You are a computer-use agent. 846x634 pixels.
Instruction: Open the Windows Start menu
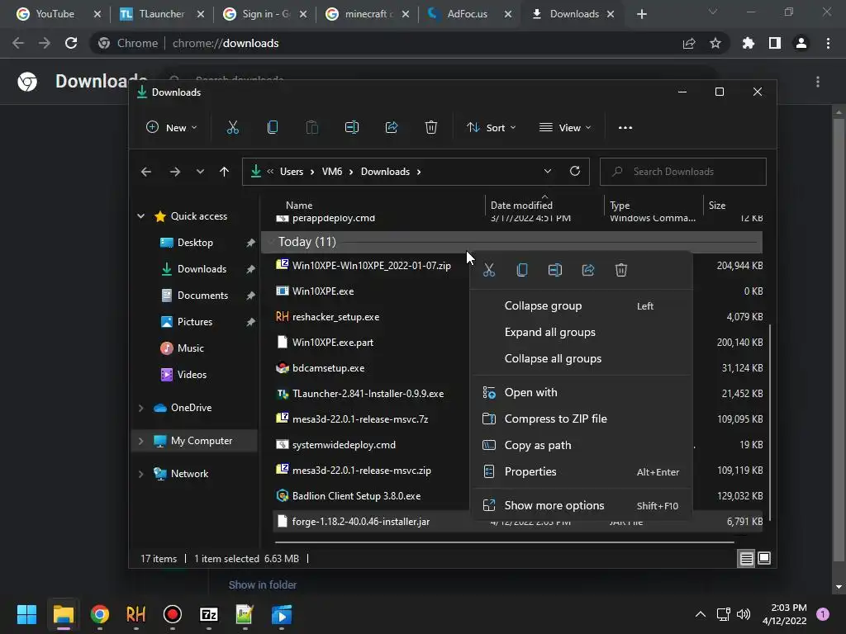point(26,614)
